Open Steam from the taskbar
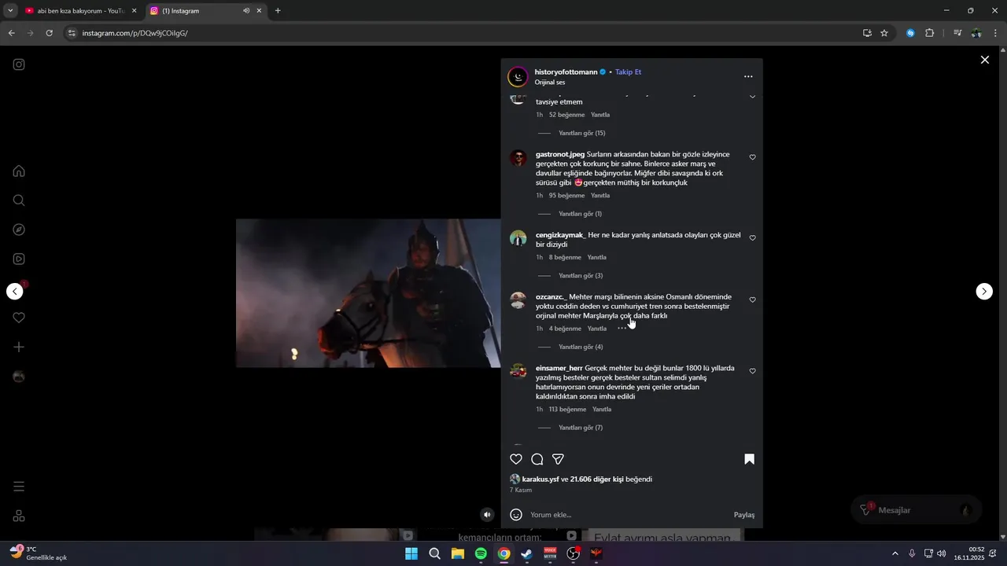 (526, 553)
